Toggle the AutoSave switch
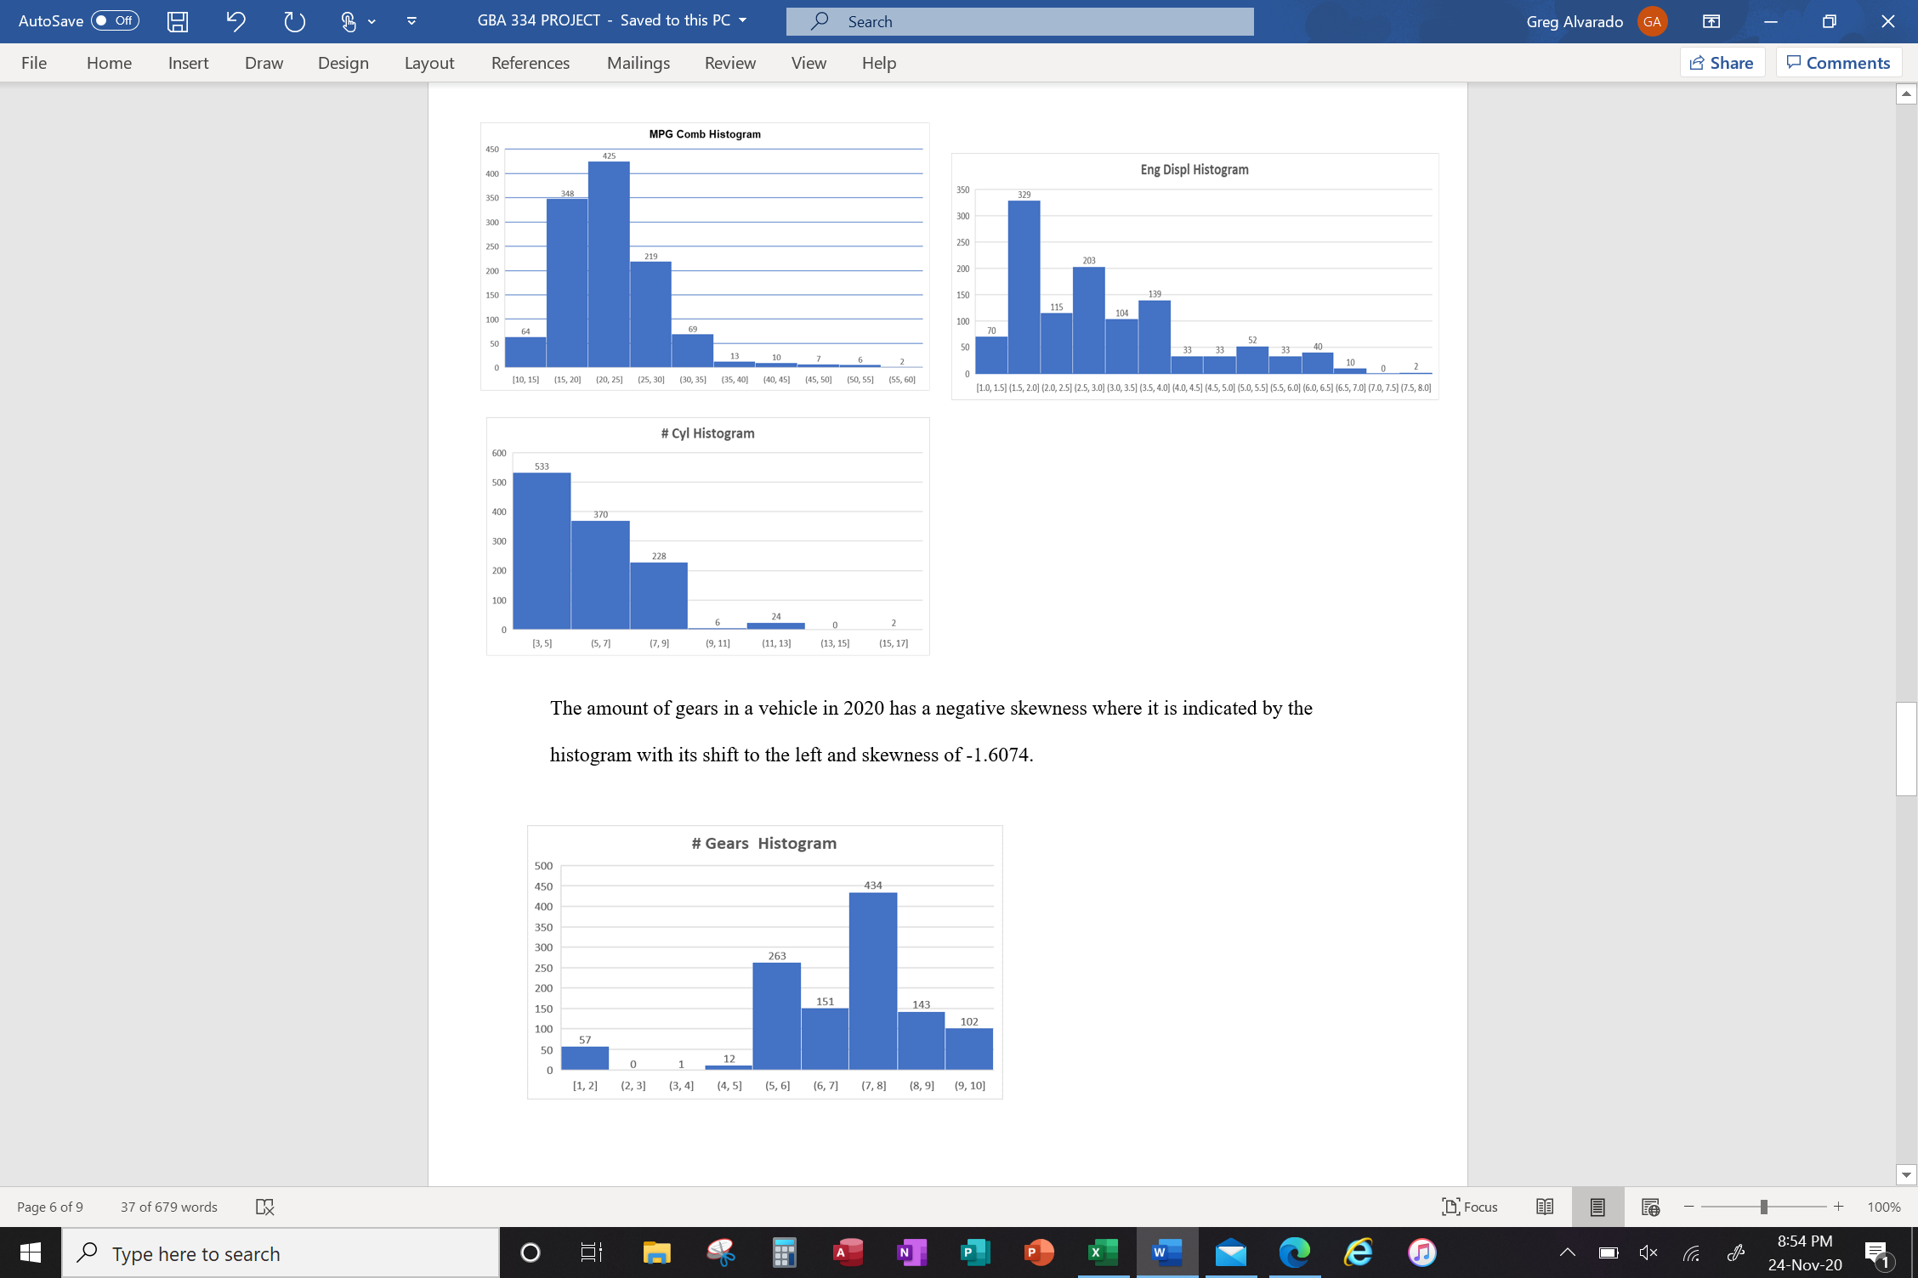This screenshot has height=1278, width=1918. pos(115,20)
